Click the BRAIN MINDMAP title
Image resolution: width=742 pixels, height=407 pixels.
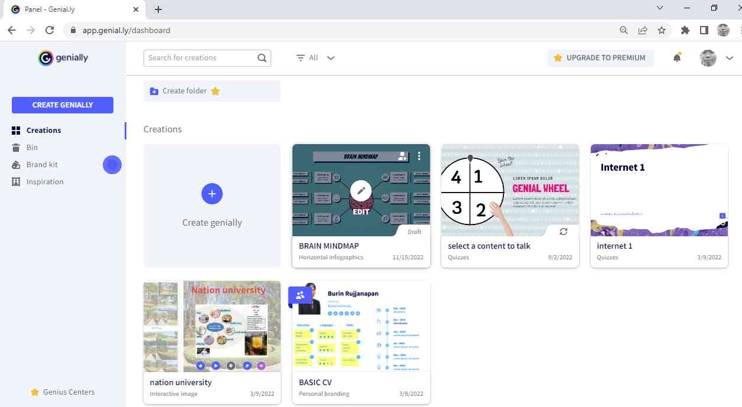pyautogui.click(x=329, y=246)
